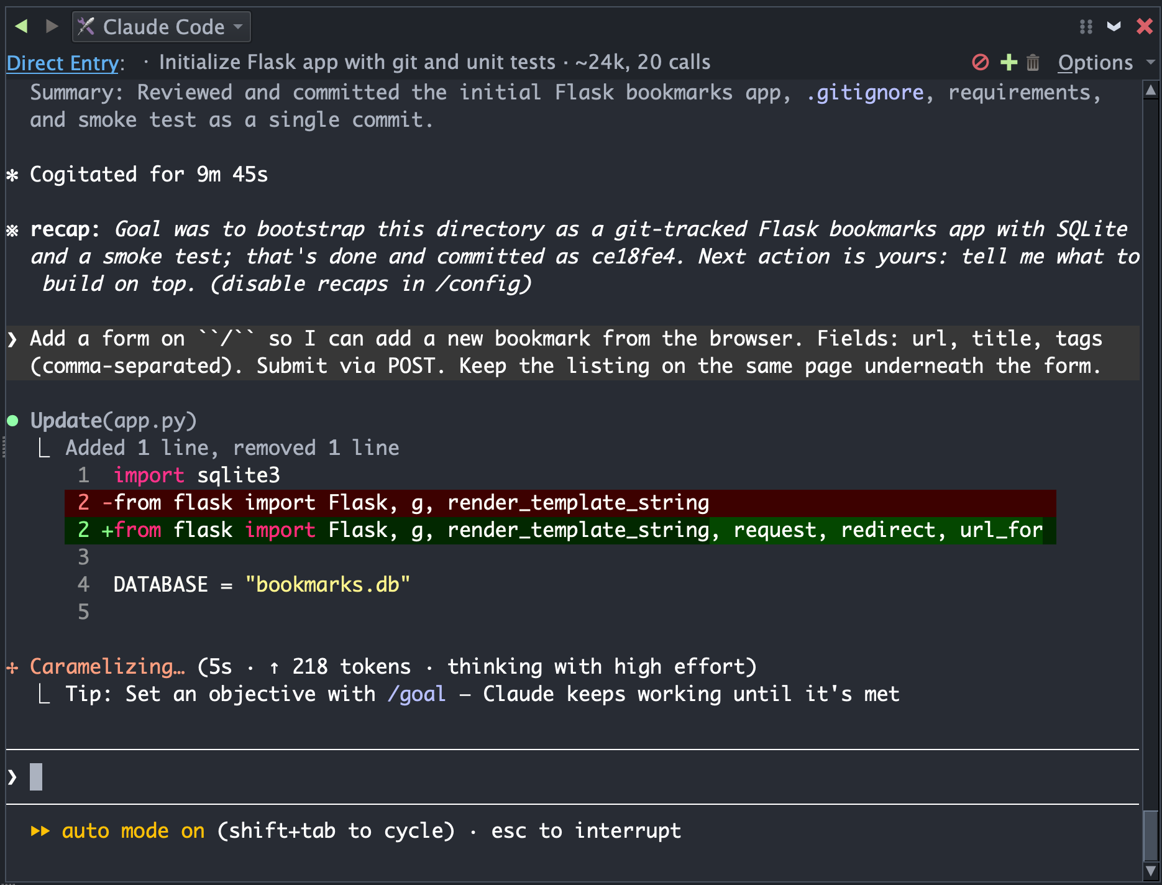Image resolution: width=1162 pixels, height=885 pixels.
Task: Click the orange spinner before Caramelizing
Action: click(x=12, y=667)
